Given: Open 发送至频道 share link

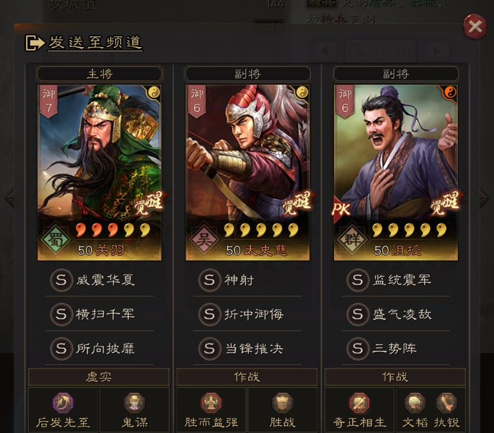Looking at the screenshot, I should coord(84,42).
